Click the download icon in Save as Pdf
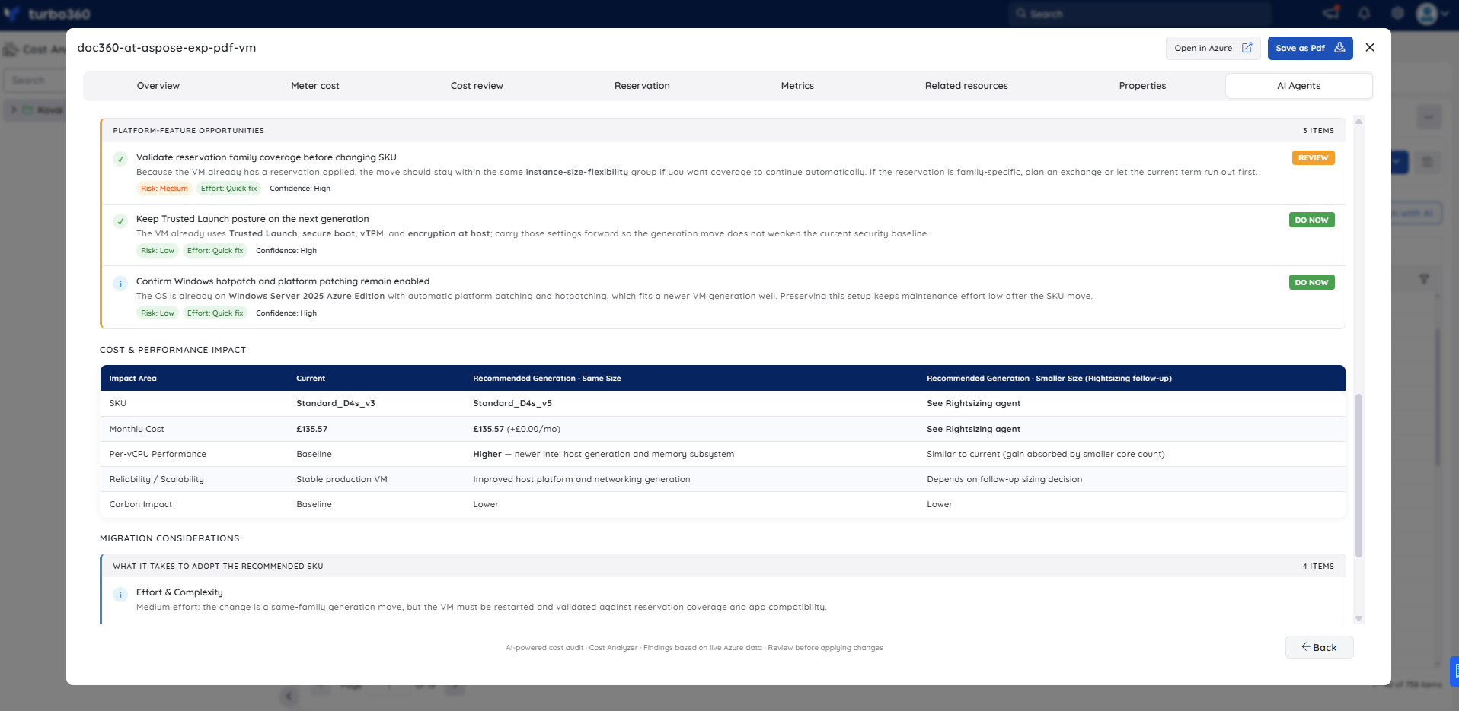Screen dimensions: 1459x711 click(1339, 47)
